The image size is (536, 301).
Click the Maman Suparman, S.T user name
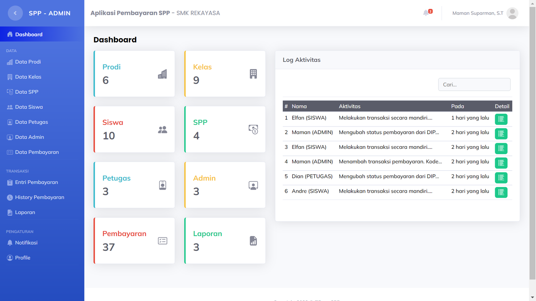click(x=477, y=13)
